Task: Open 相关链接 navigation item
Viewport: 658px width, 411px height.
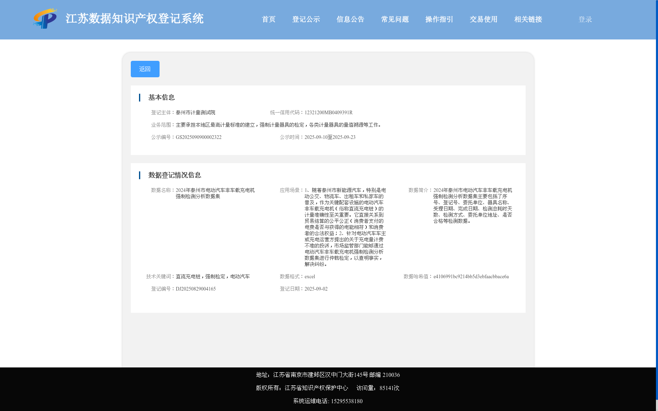Action: click(x=528, y=19)
